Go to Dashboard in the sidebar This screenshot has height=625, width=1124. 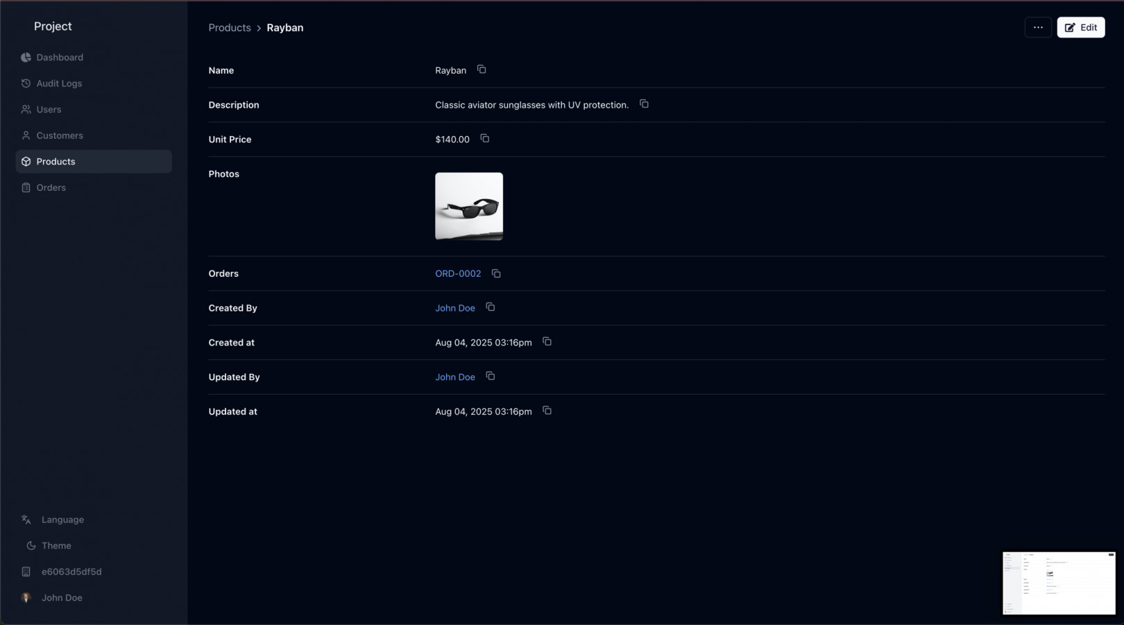tap(94, 58)
